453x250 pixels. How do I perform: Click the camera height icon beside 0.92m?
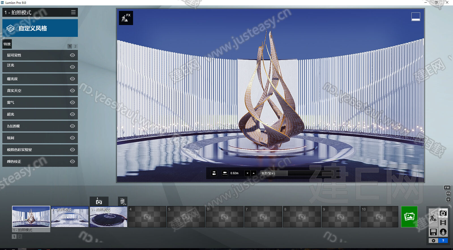[225, 173]
